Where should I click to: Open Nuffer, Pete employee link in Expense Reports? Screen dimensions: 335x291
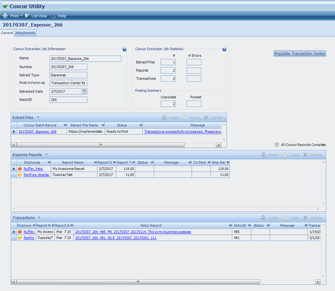33,169
